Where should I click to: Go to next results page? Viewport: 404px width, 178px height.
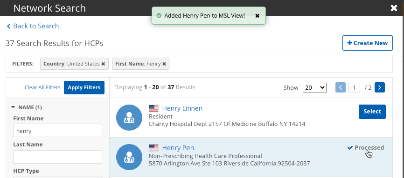[x=380, y=87]
